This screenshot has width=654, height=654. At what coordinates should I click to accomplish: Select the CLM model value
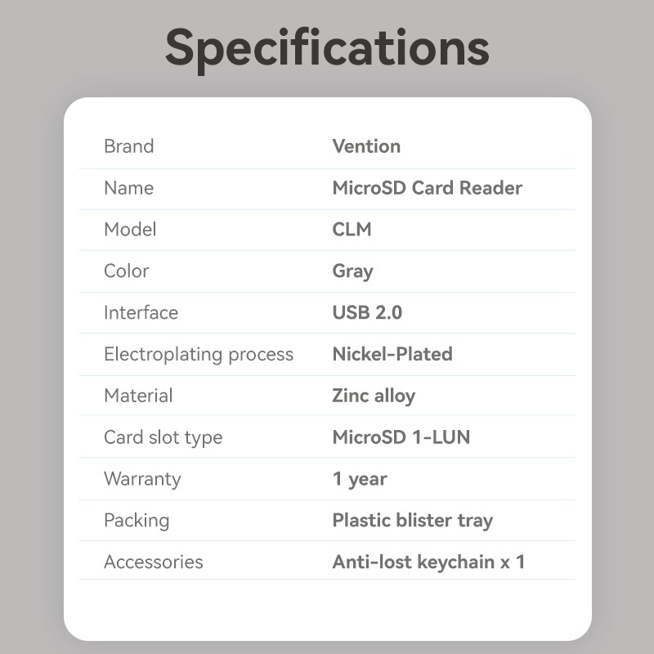352,230
